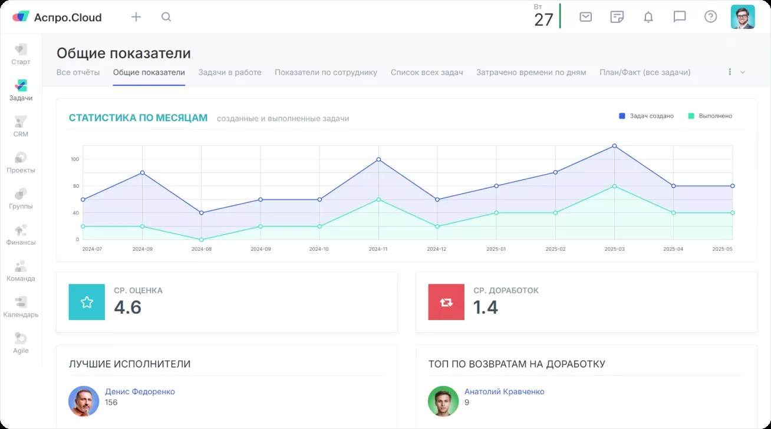
Task: Click the help question mark icon
Action: point(710,17)
